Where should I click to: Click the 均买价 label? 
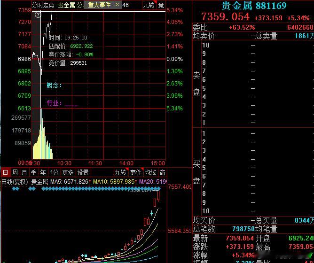point(204,221)
